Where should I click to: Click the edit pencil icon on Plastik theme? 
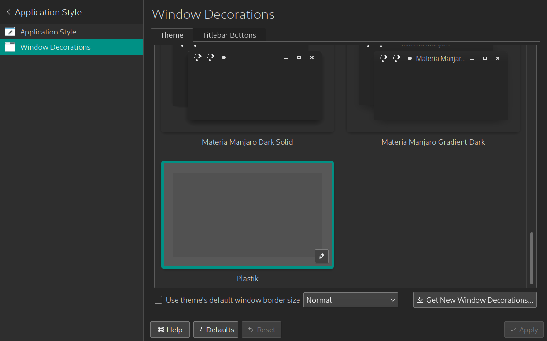click(x=321, y=256)
